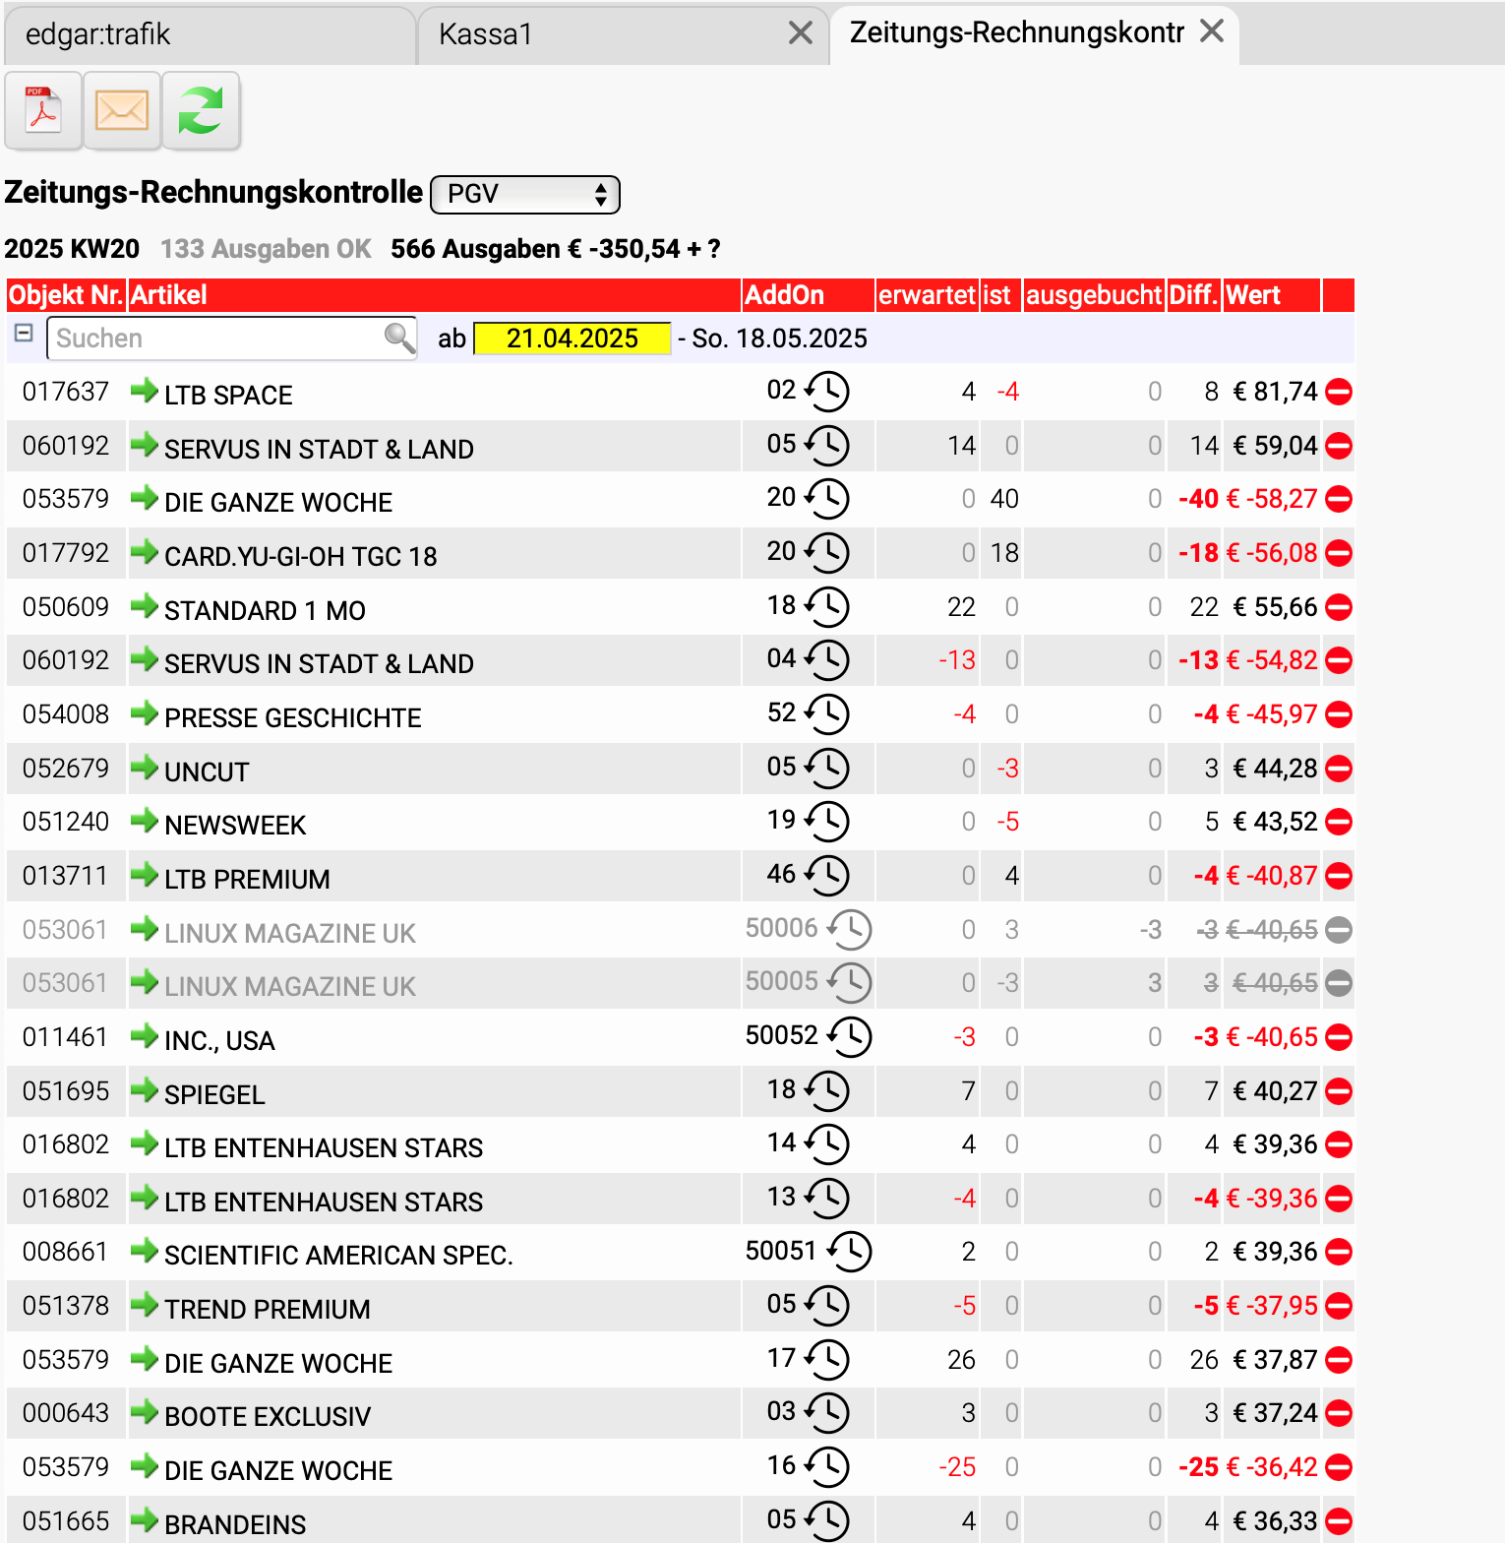Refresh the list with green arrows icon
Viewport: 1505px width, 1543px height.
(201, 110)
